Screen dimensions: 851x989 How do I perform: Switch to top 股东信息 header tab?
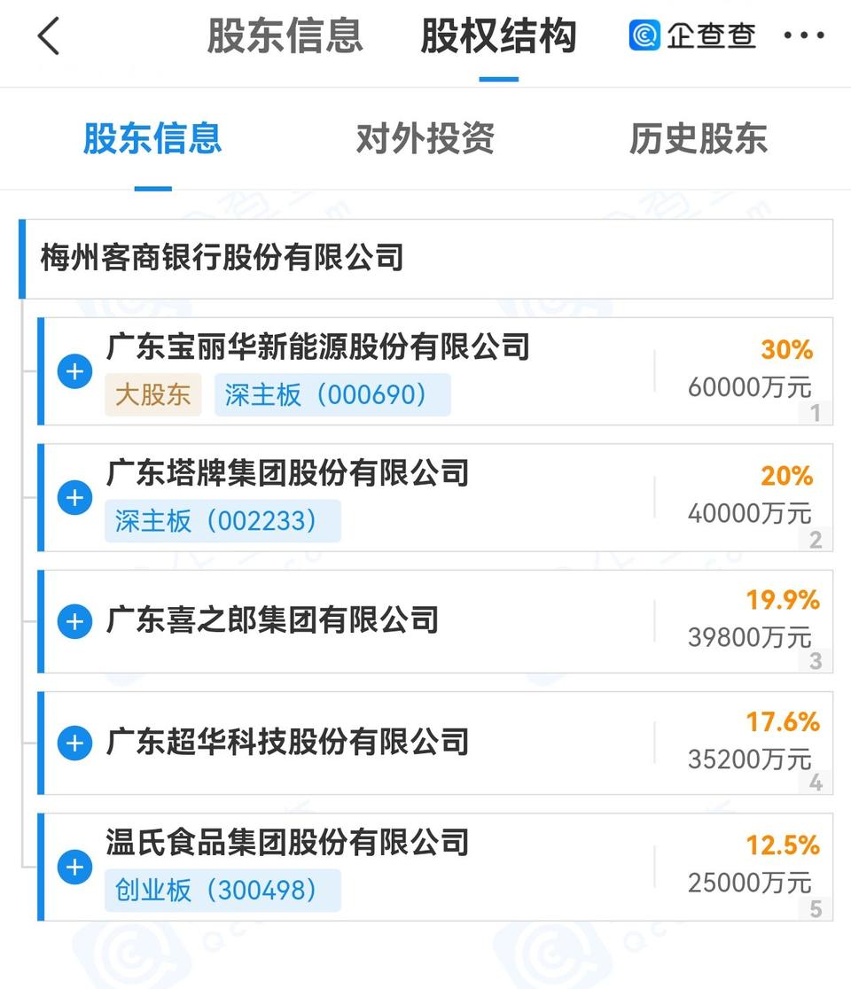(x=285, y=36)
